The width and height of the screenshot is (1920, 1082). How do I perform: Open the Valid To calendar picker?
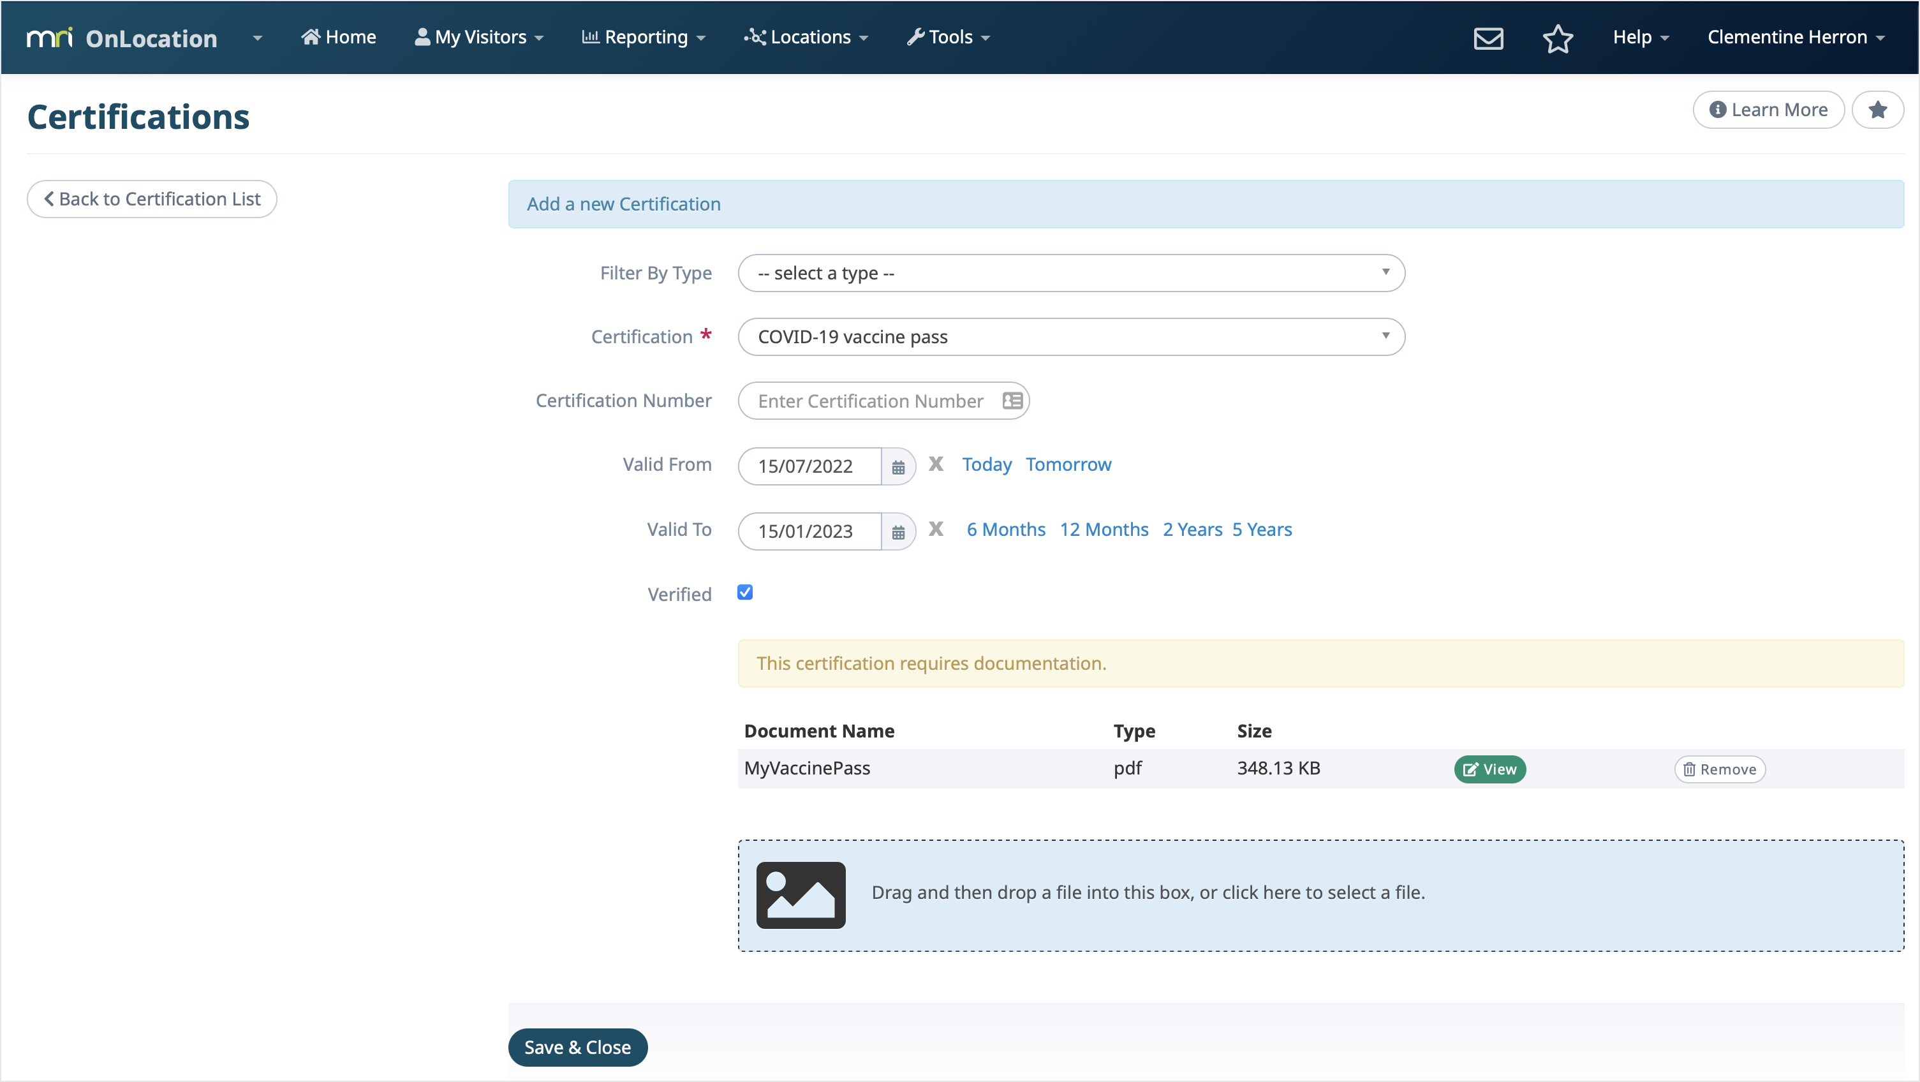898,531
